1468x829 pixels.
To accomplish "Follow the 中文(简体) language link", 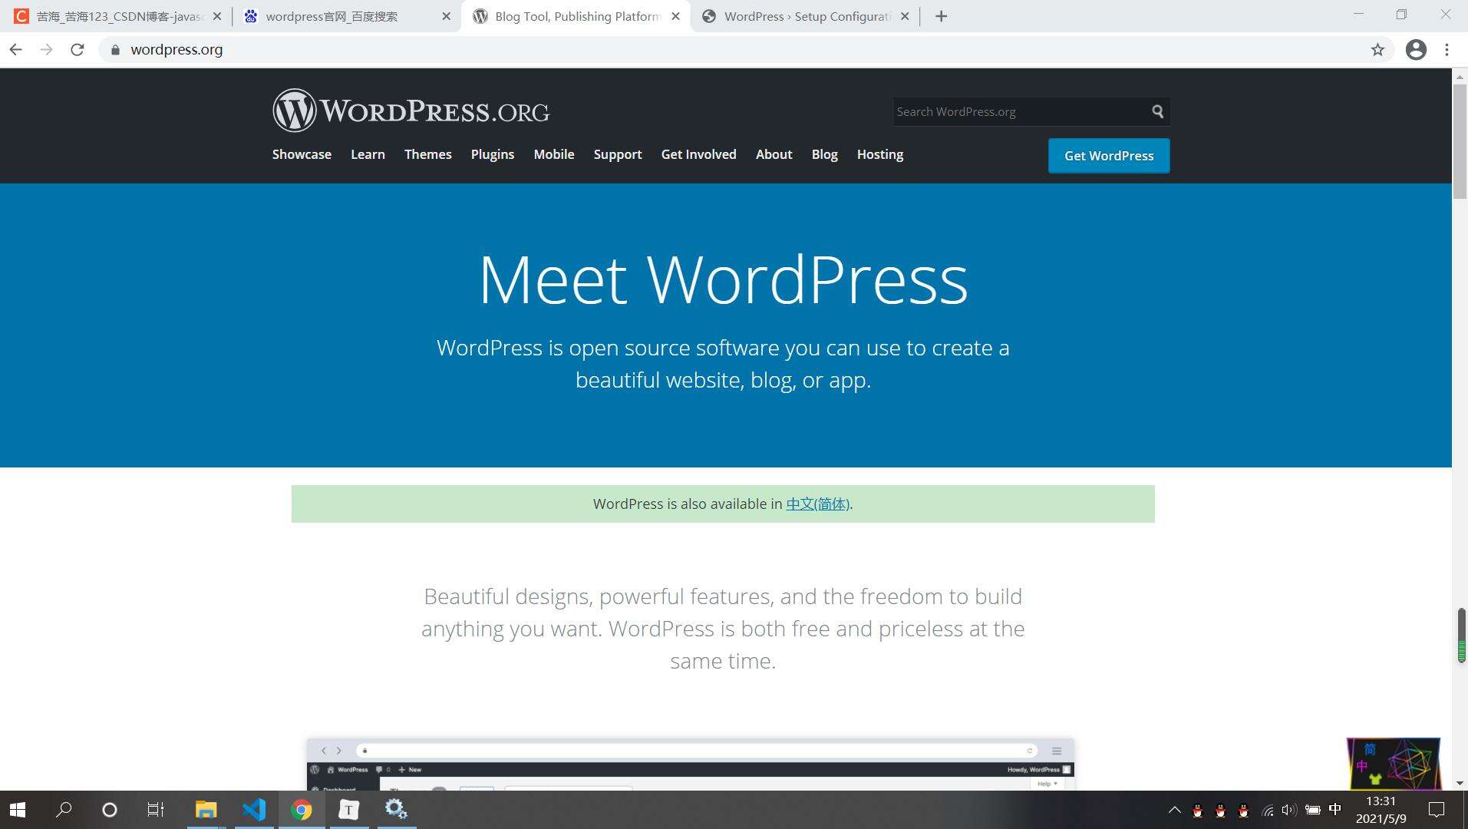I will [x=817, y=504].
